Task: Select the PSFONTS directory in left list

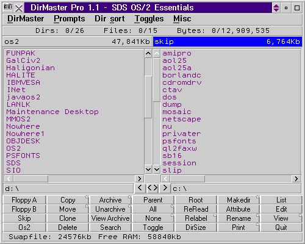Action: click(23, 156)
